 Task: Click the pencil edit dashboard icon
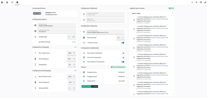[x=205, y=2]
